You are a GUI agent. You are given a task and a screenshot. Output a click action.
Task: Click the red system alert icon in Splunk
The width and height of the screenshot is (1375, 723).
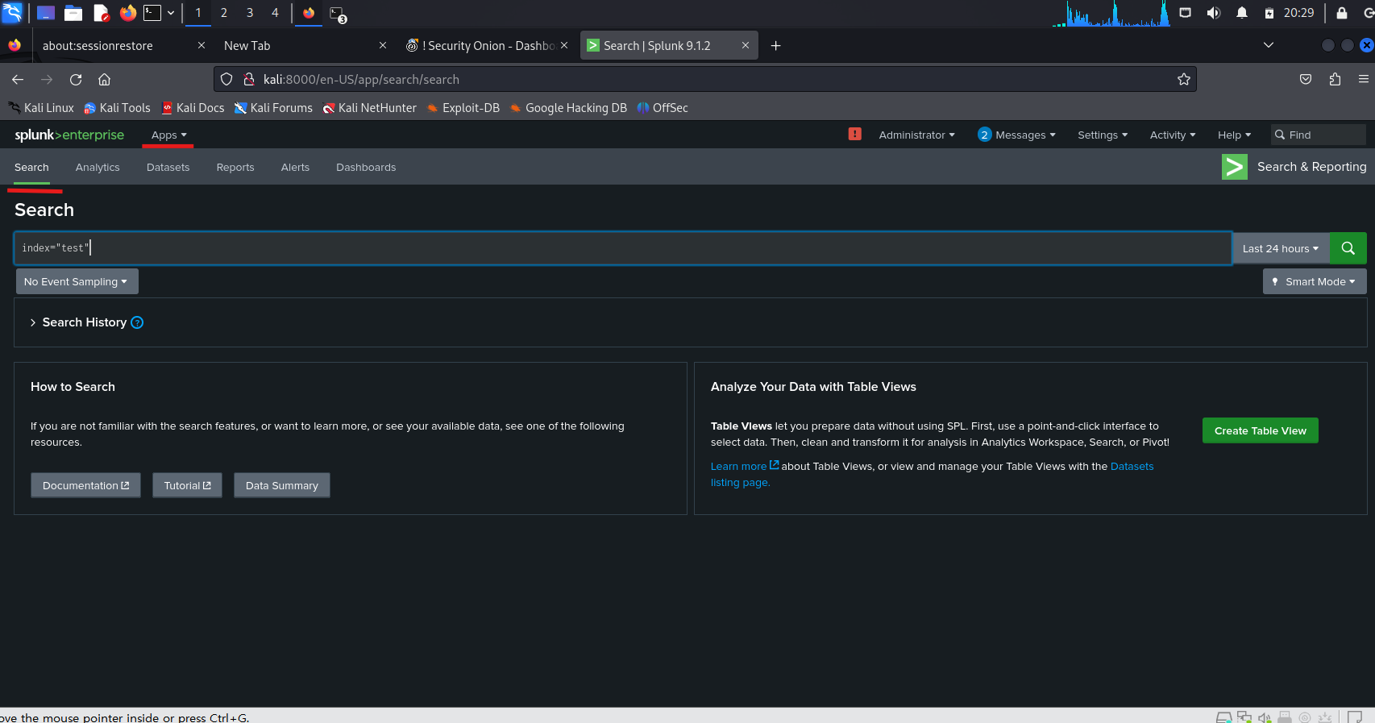[x=855, y=134]
